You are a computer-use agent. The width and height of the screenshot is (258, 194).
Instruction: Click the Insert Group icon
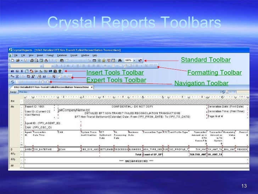[17, 71]
